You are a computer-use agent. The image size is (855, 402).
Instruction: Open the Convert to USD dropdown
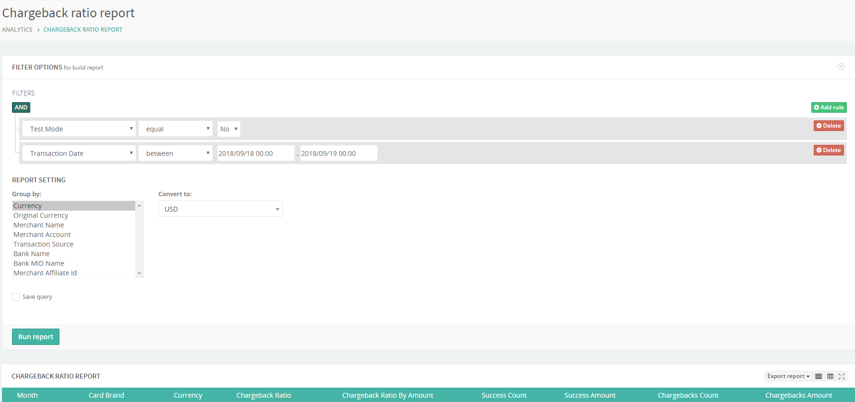click(221, 209)
